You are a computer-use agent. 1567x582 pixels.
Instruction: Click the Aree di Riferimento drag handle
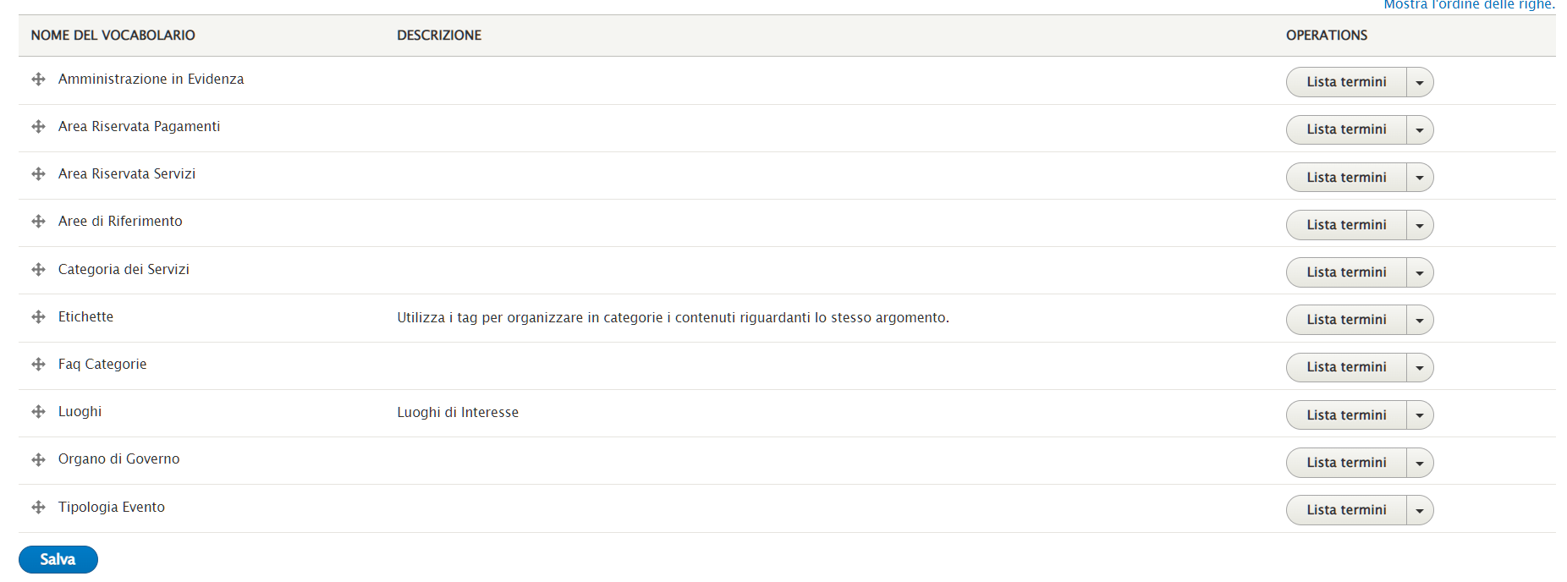point(38,221)
